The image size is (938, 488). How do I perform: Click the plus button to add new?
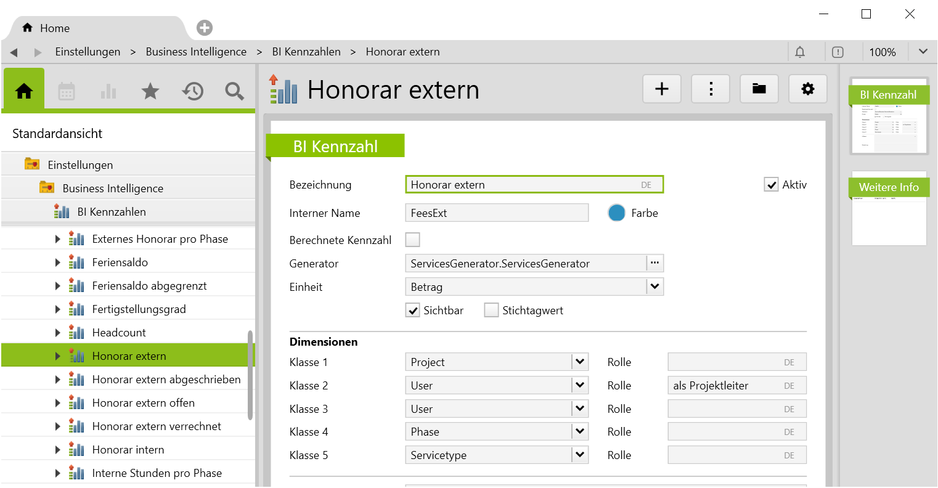[662, 89]
